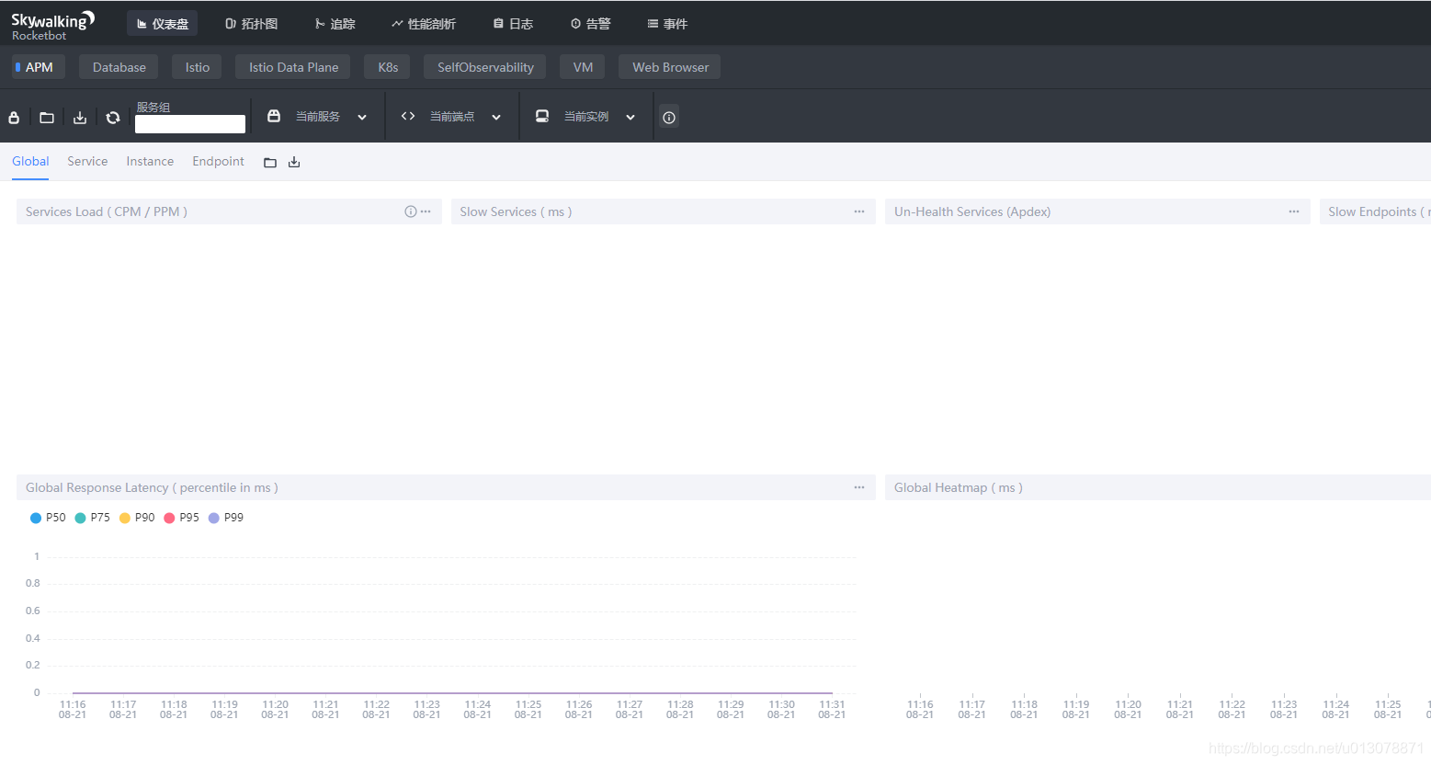The height and width of the screenshot is (765, 1431).
Task: Toggle the lock edit icon
Action: click(x=14, y=118)
